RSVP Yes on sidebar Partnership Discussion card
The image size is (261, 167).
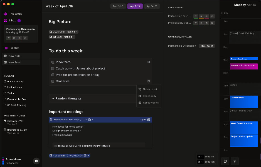tap(9, 38)
